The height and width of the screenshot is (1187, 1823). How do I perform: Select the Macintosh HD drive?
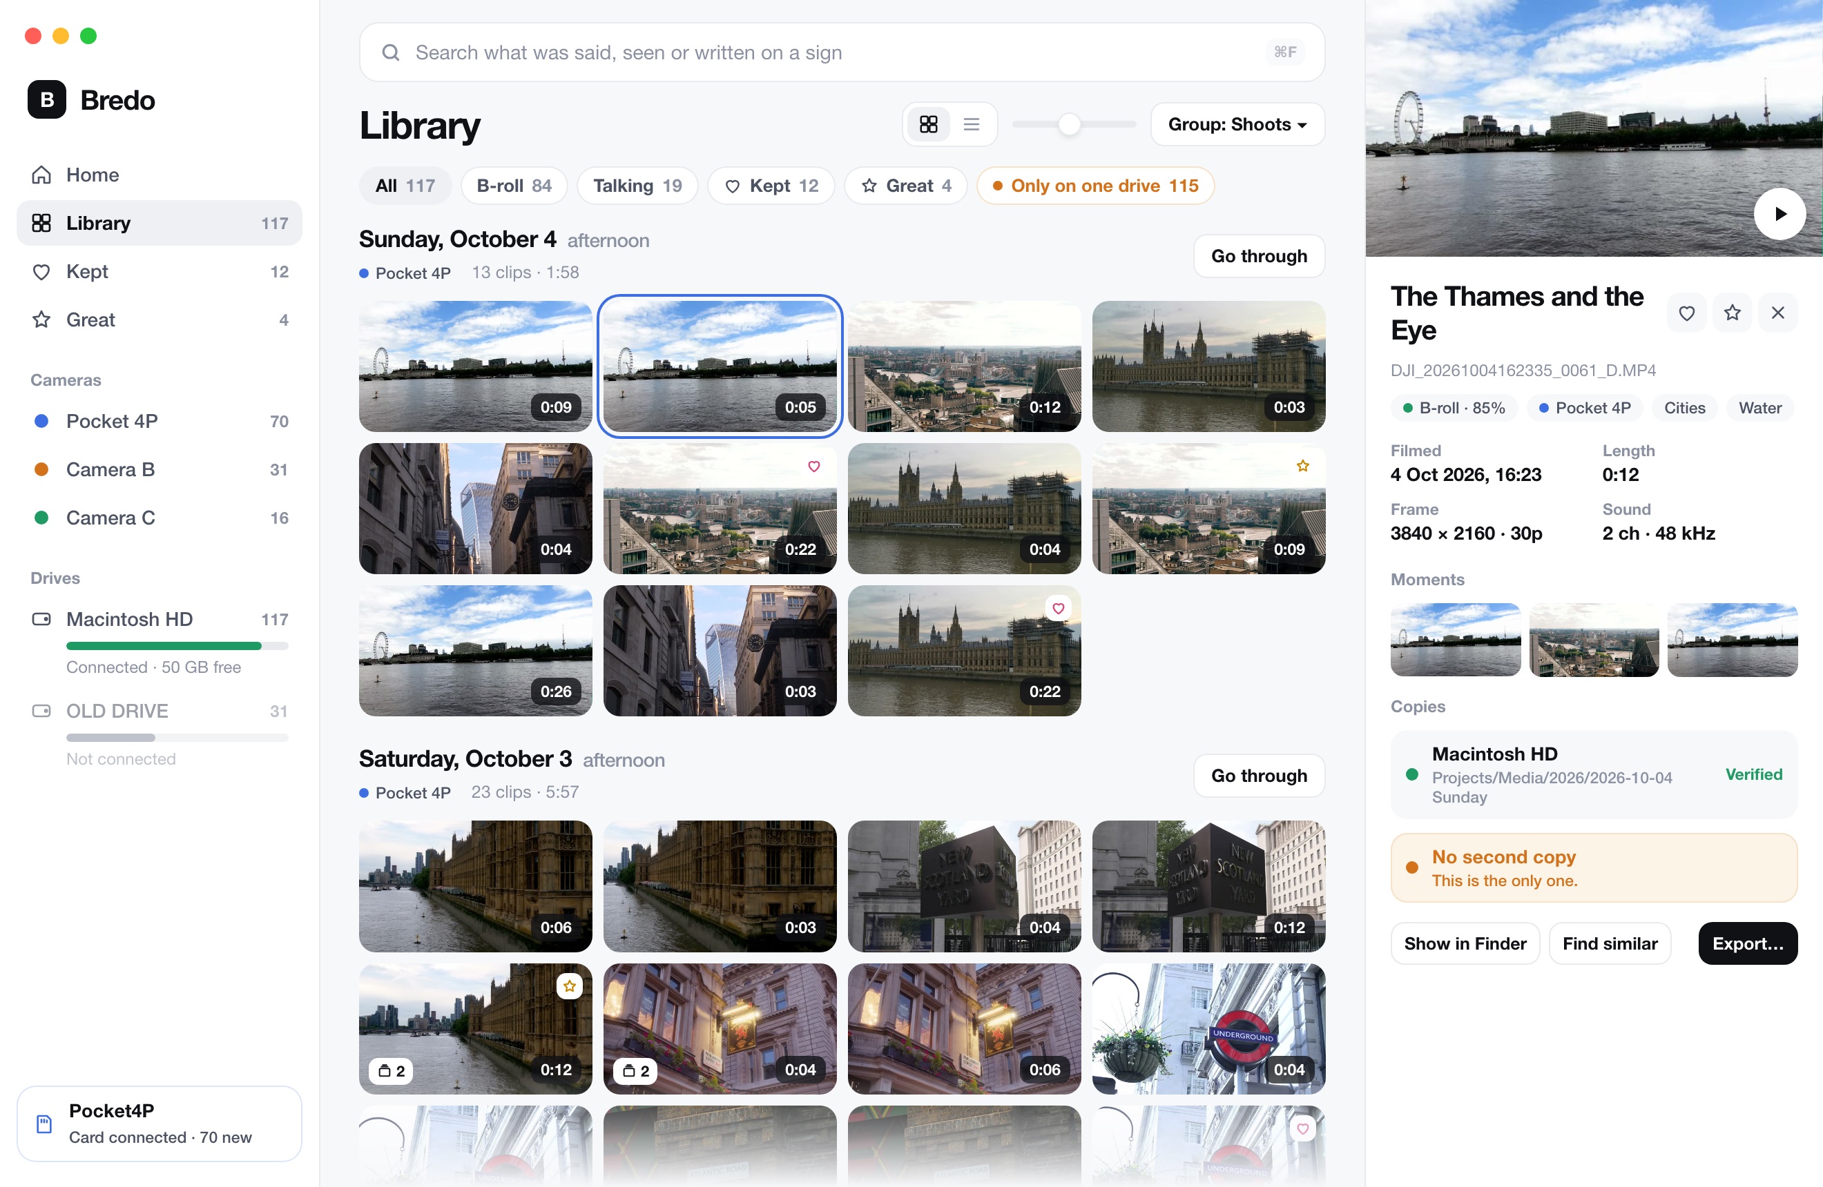(x=160, y=641)
